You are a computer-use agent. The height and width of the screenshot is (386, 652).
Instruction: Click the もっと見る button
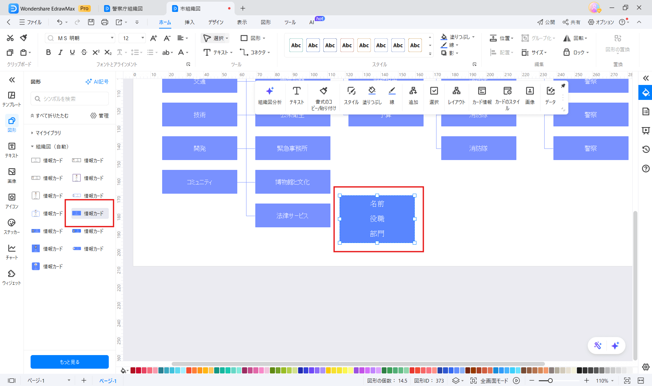coord(70,362)
